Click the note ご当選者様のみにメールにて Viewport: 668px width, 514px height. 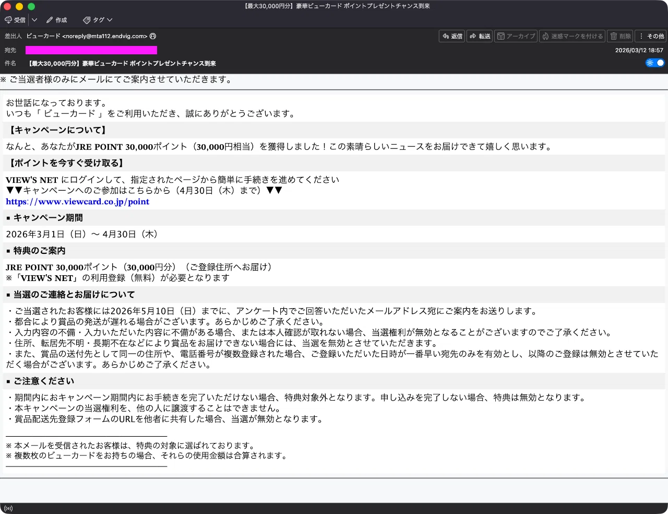pos(116,79)
